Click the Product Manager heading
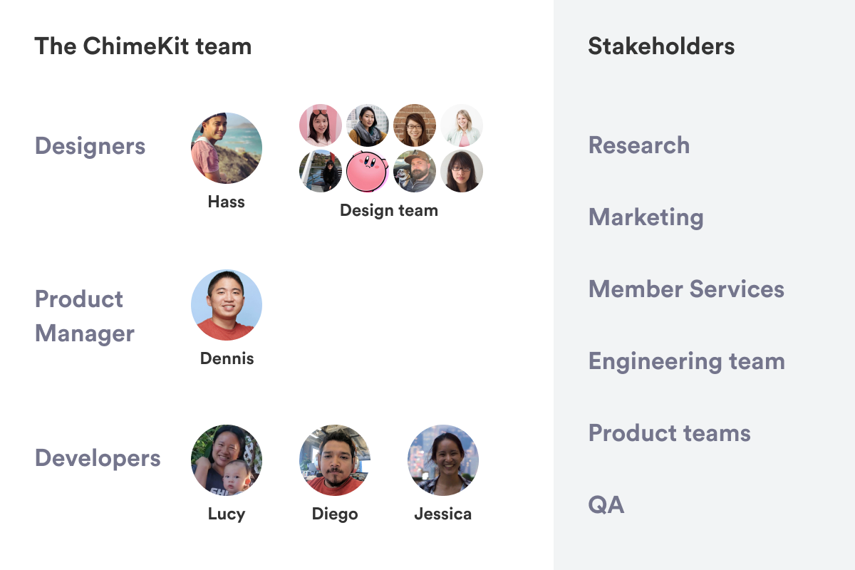Screen dimensions: 855x570 [x=85, y=316]
